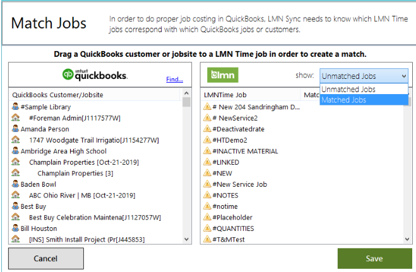Click the LMNTime Job column header
Viewport: 416px width, 272px height.
(x=251, y=95)
